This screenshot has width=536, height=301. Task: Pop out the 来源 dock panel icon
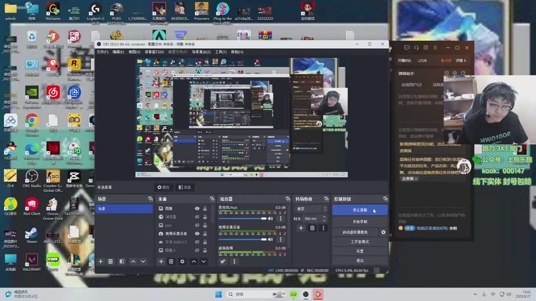coord(212,199)
